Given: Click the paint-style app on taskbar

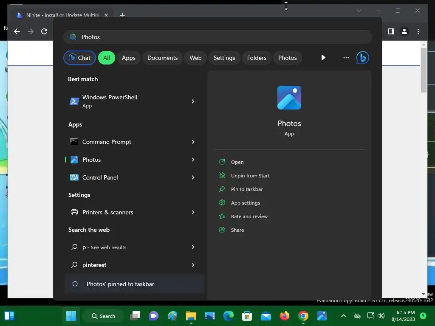Looking at the screenshot, I should point(172,316).
